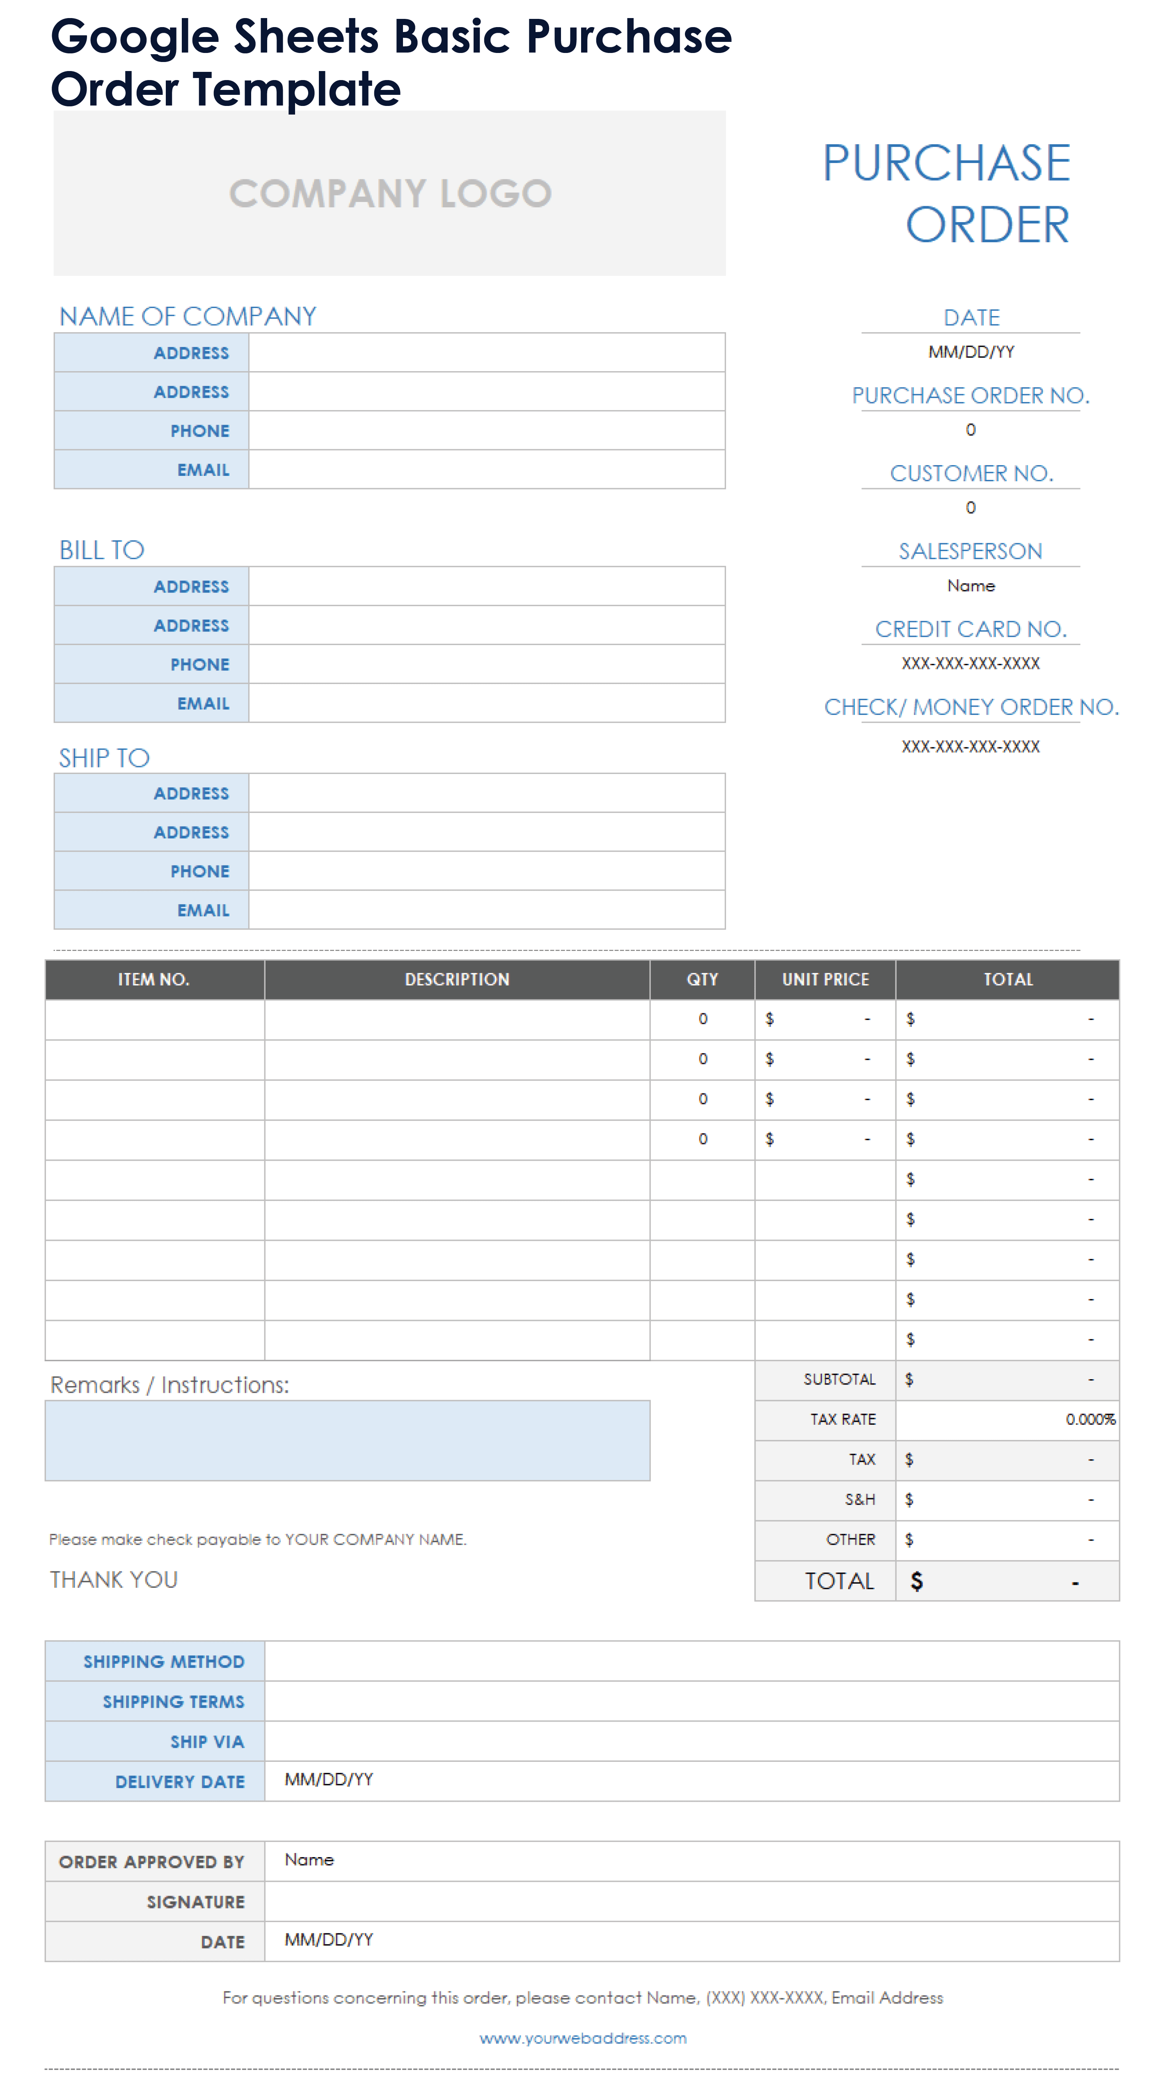Click the OTHER amount cell
1170x2094 pixels.
point(1007,1540)
